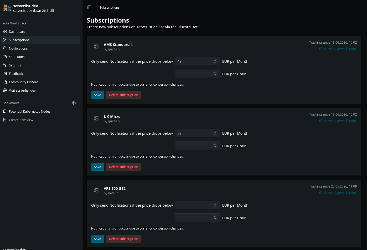367x250 pixels.
Task: Open YABS Runs page
Action: pyautogui.click(x=40, y=57)
